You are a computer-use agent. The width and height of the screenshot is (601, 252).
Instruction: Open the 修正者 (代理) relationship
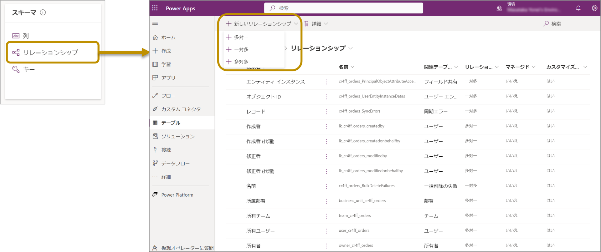(260, 171)
